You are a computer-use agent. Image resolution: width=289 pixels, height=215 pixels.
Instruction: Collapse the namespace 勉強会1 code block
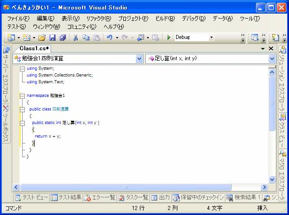click(22, 96)
